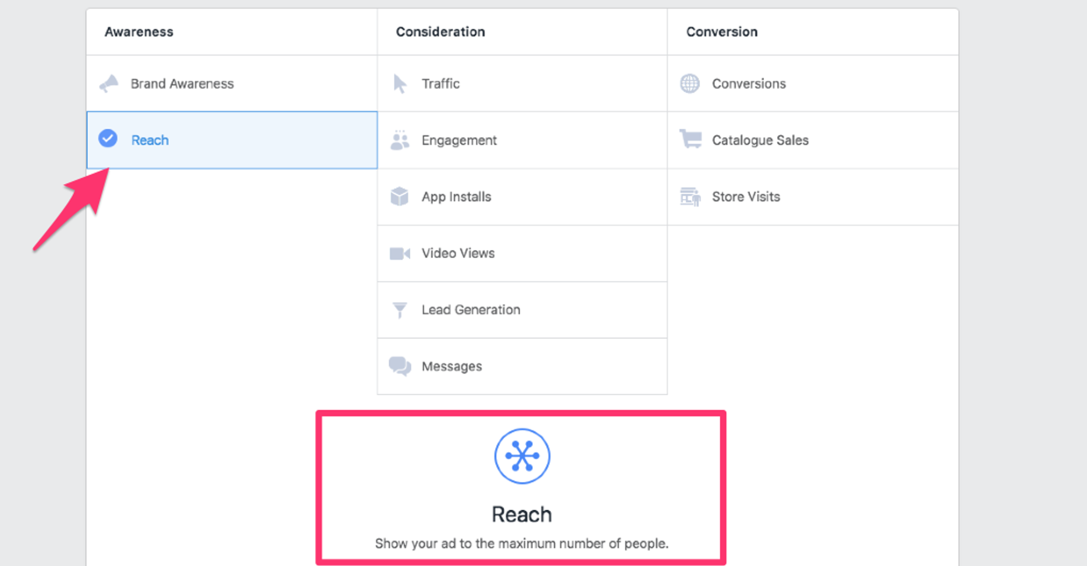Click the Conversions globe icon
Screen dimensions: 1087x566
point(690,84)
